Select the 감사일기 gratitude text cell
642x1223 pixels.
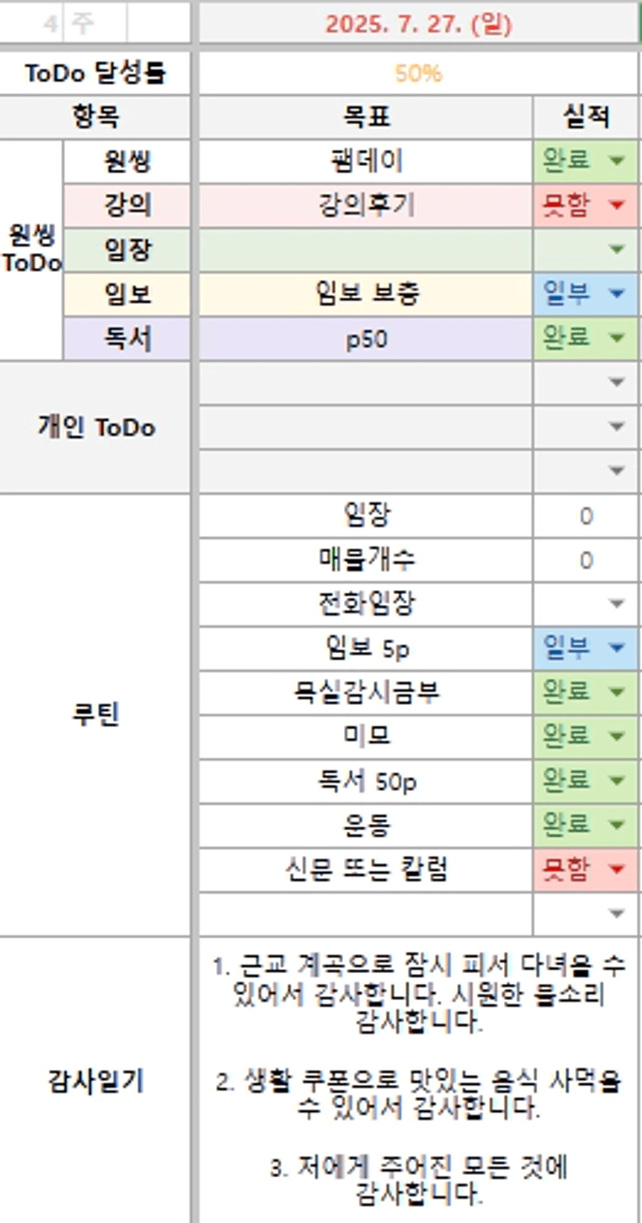pos(418,1079)
